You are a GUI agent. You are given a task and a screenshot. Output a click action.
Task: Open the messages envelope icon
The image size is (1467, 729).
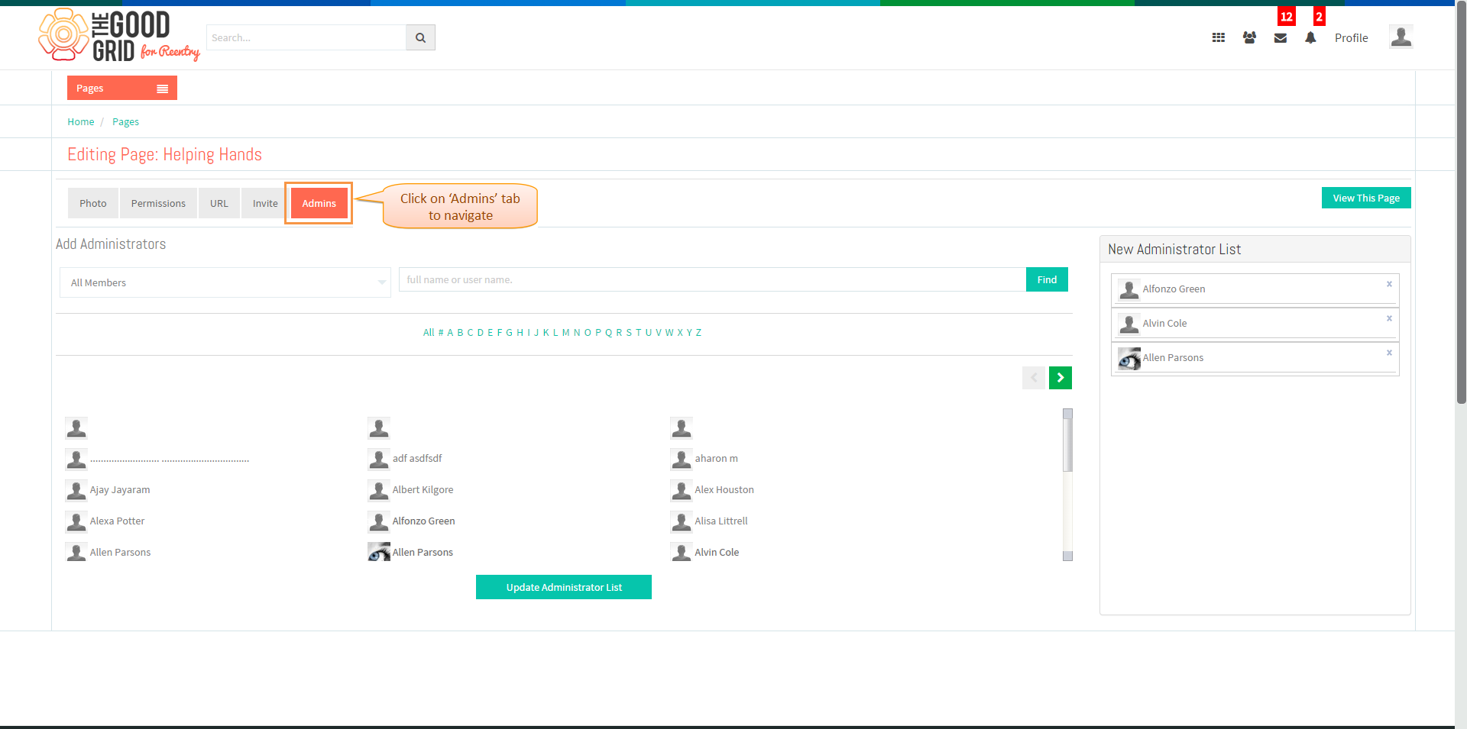1281,38
